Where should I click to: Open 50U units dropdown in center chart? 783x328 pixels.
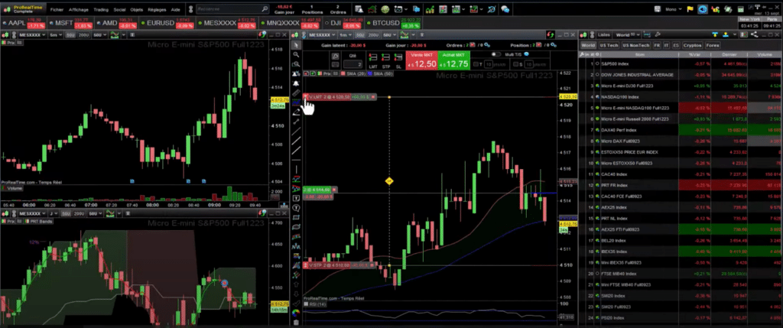(388, 35)
